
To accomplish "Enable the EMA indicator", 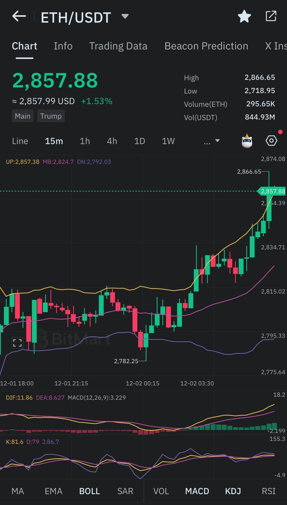I will (x=53, y=491).
